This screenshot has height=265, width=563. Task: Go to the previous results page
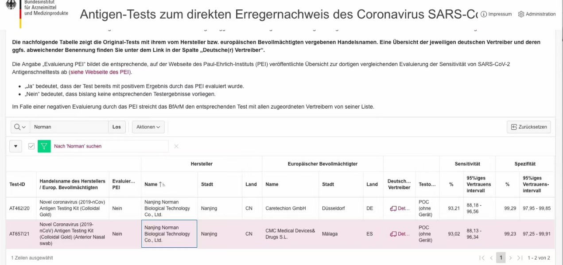[x=491, y=258]
